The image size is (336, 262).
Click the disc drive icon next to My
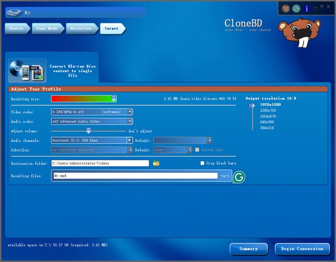pyautogui.click(x=14, y=12)
